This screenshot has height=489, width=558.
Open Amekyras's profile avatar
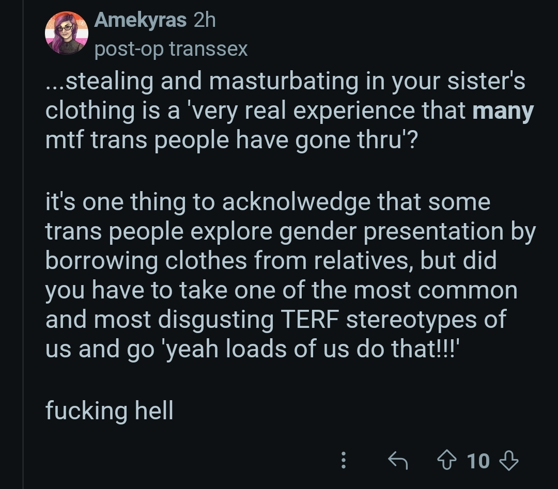[67, 33]
